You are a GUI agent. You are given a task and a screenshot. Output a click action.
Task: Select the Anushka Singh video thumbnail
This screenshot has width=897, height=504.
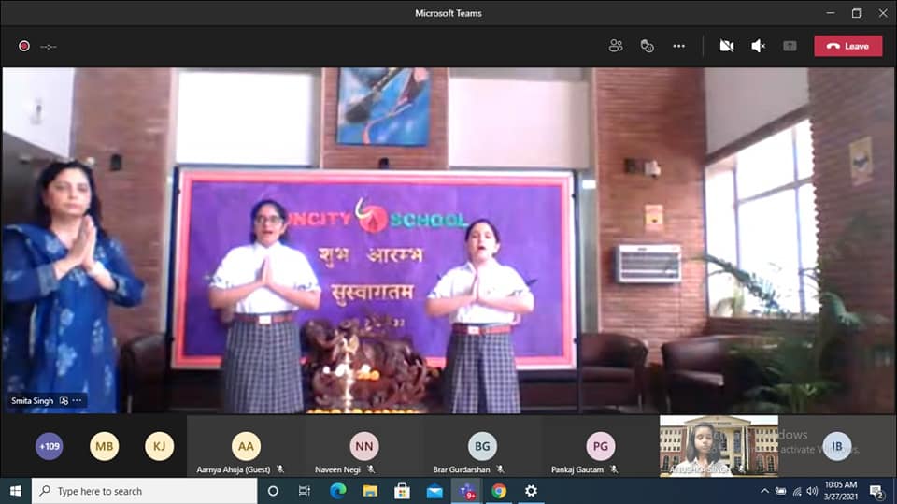tap(719, 446)
